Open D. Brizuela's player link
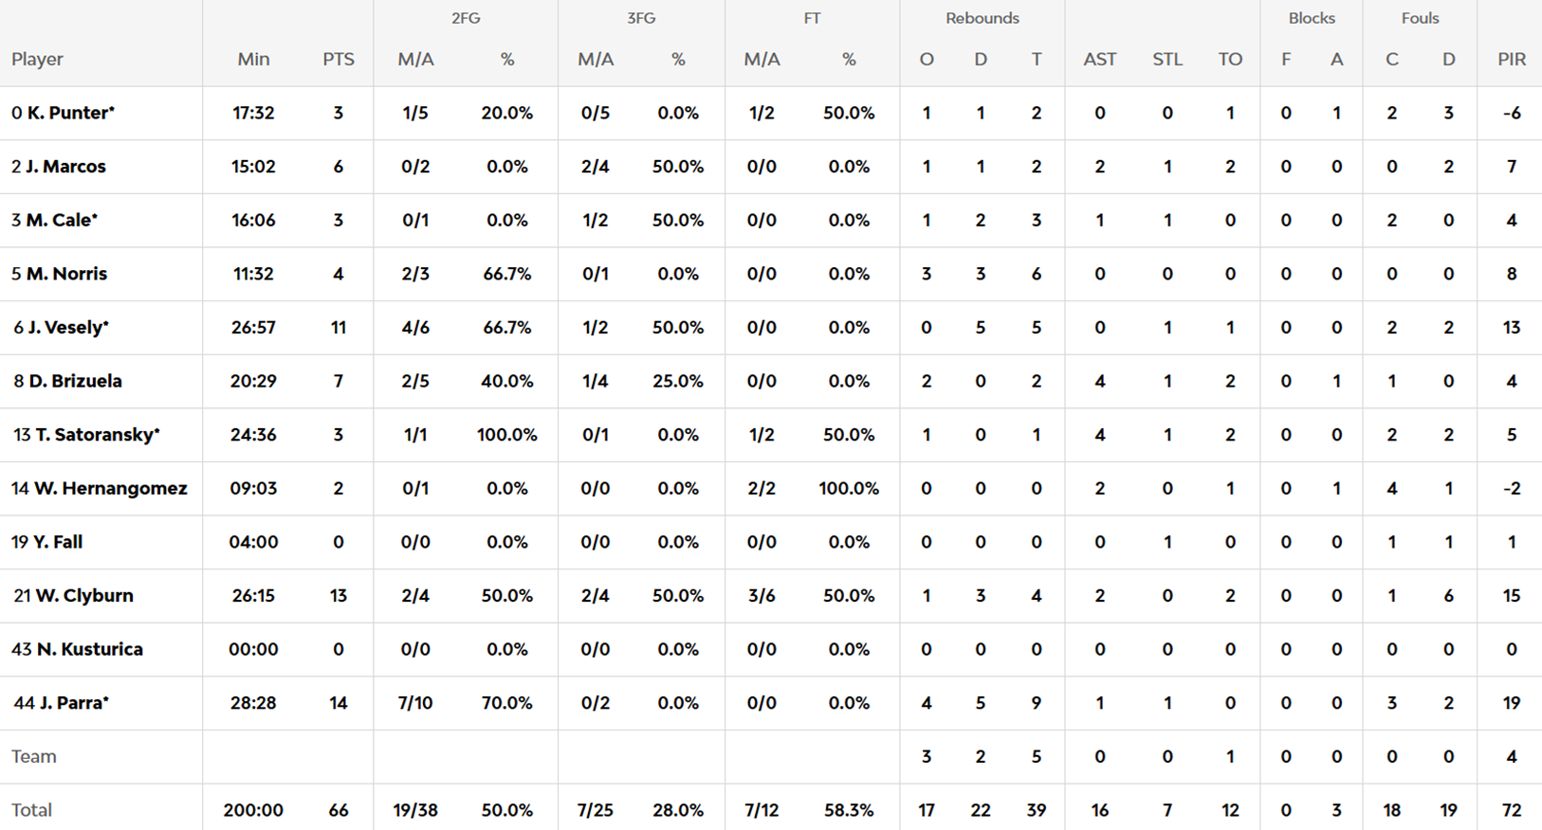Screen dimensions: 1542x830 click(75, 381)
